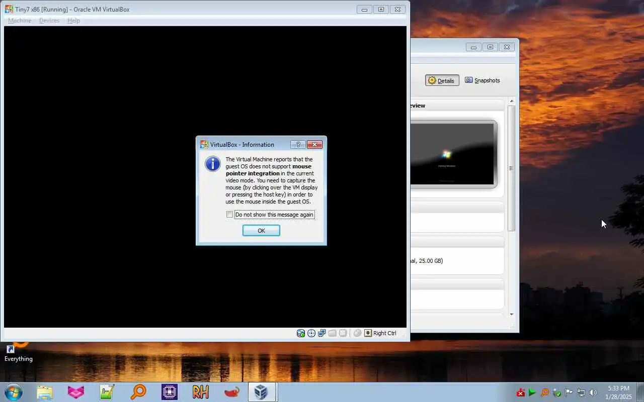Select the VirtualBox taskbar button

(262, 392)
